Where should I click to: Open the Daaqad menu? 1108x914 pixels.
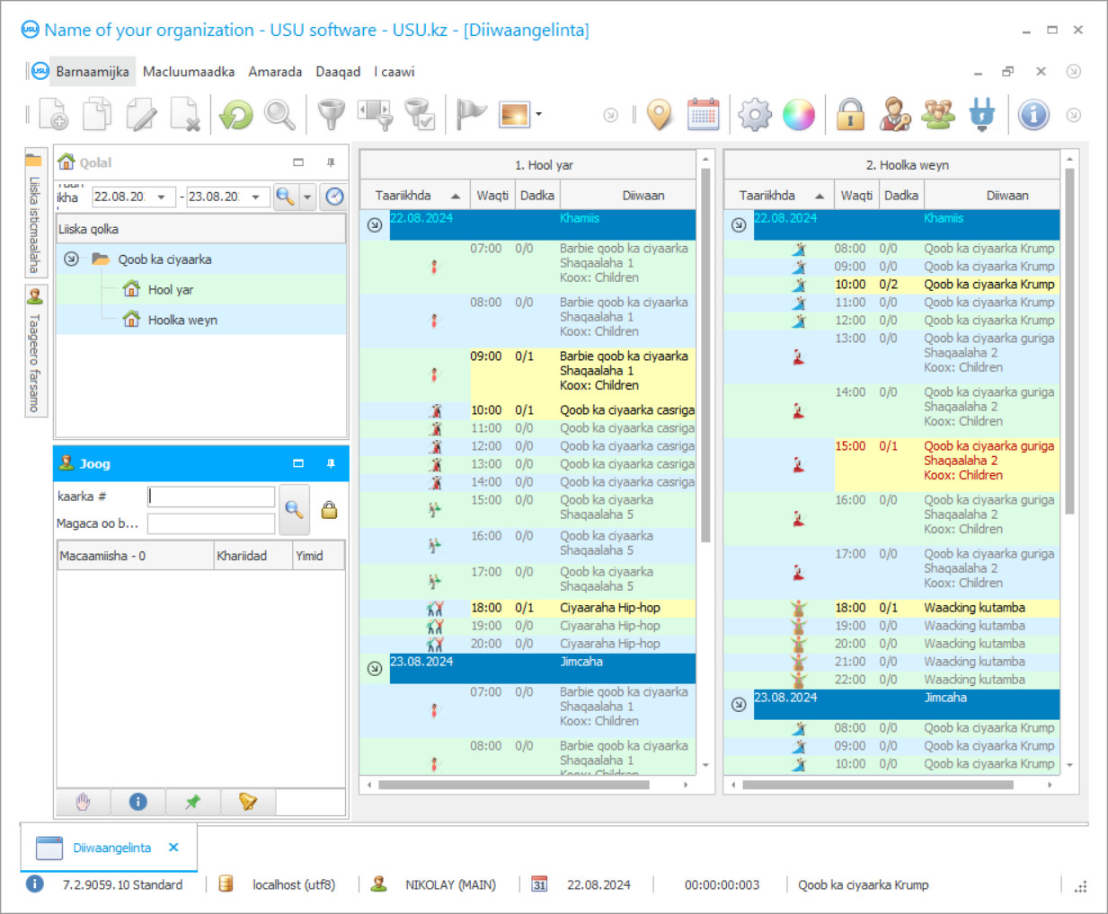[338, 72]
